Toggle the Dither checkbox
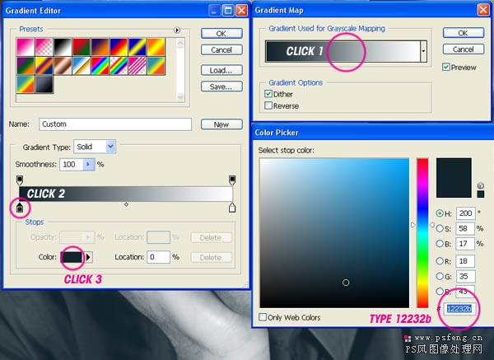 (x=268, y=94)
